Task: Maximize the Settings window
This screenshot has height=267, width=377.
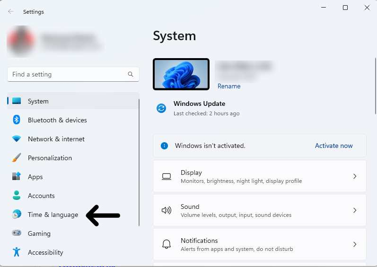Action: (x=345, y=8)
